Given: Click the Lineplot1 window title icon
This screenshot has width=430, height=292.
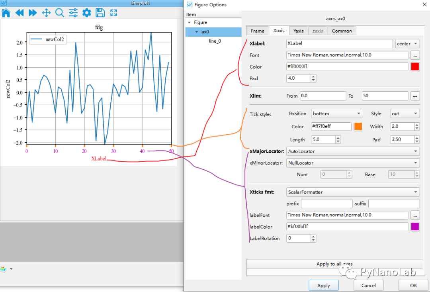Looking at the screenshot, I should pos(4,3).
